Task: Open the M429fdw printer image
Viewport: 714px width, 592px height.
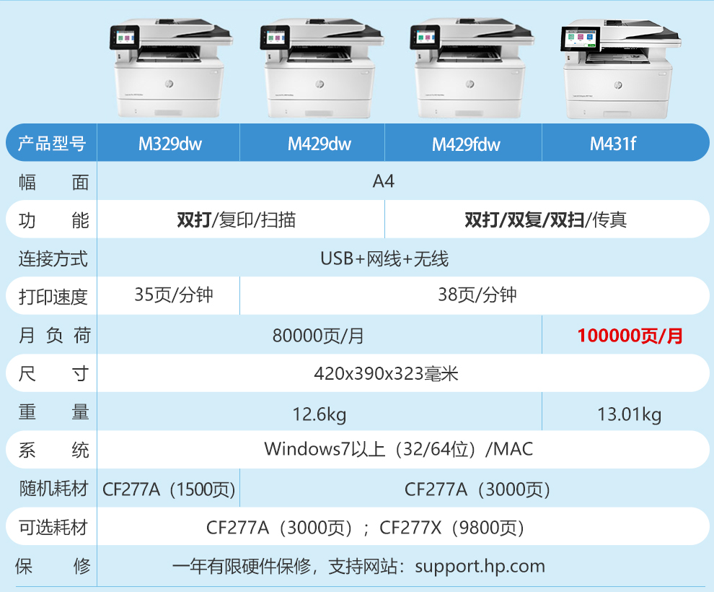Action: point(471,67)
